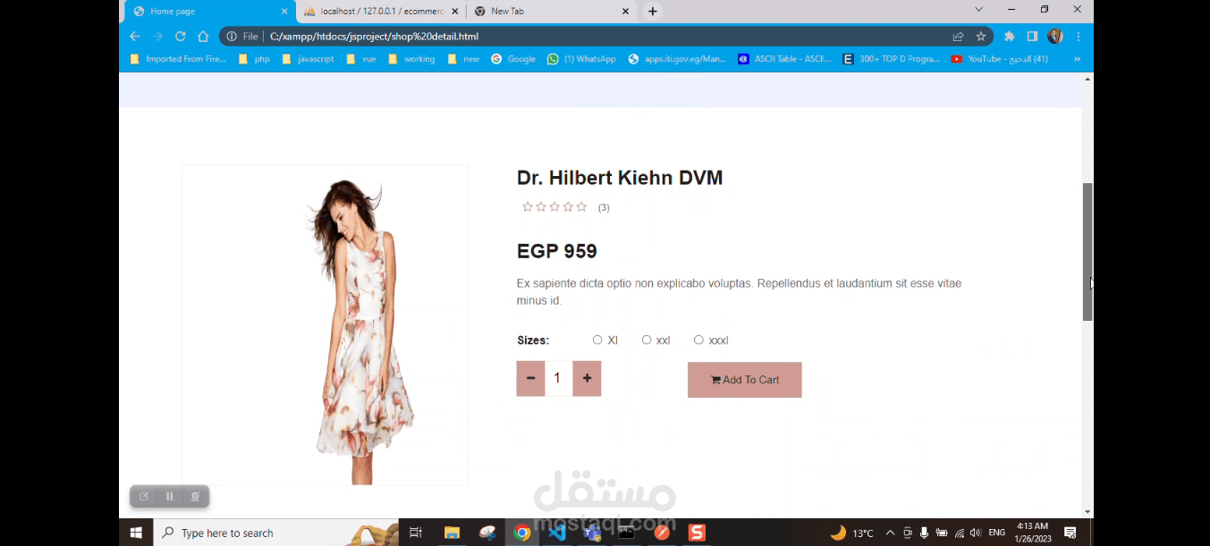Open Chrome three-dot menu
This screenshot has height=546, width=1210.
pos(1079,37)
